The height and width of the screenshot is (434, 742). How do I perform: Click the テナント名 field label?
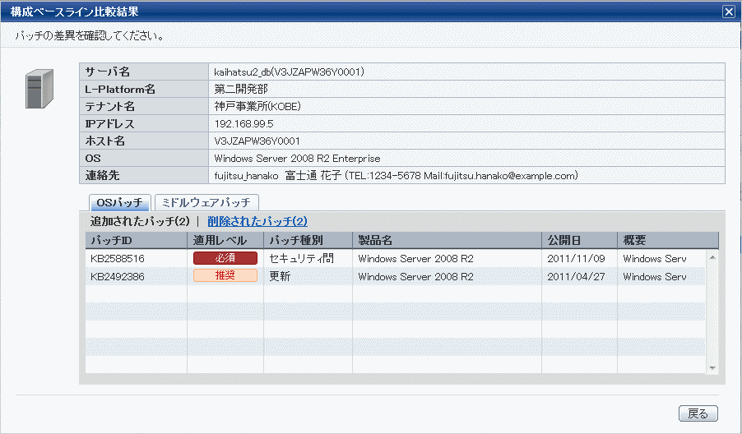109,106
